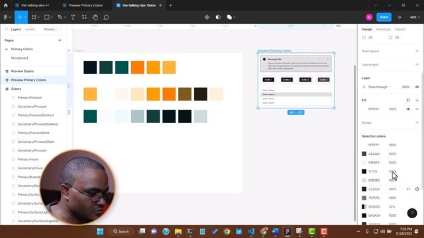Select the Moodboard page
Viewport: 424px width, 238px height.
pos(19,58)
